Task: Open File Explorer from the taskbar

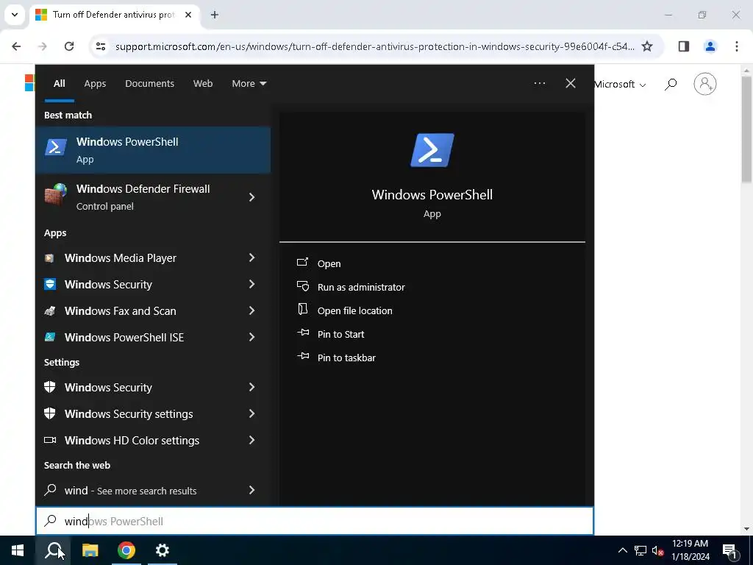Action: [x=90, y=550]
